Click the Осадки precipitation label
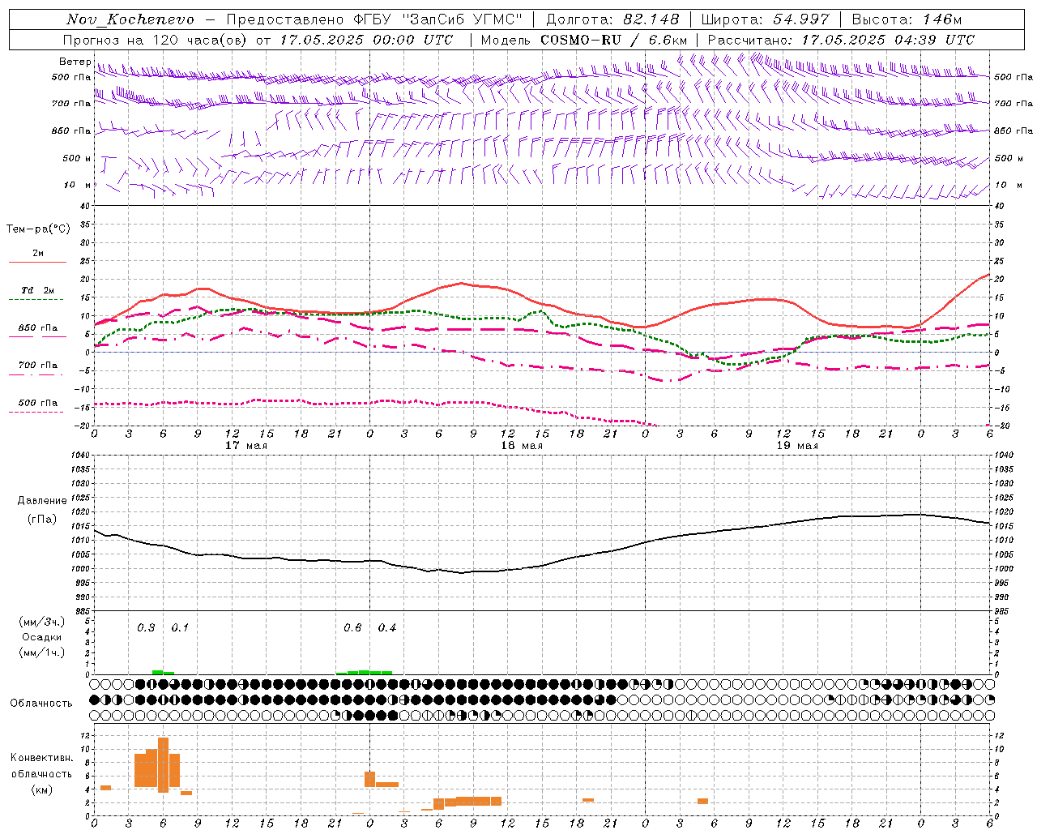The image size is (1037, 830). pos(42,637)
